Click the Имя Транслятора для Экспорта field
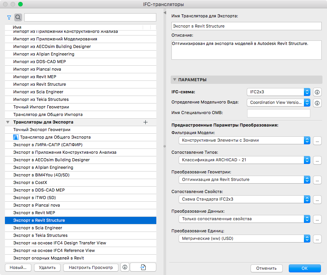Viewport: 327px width, 275px height. [246, 26]
